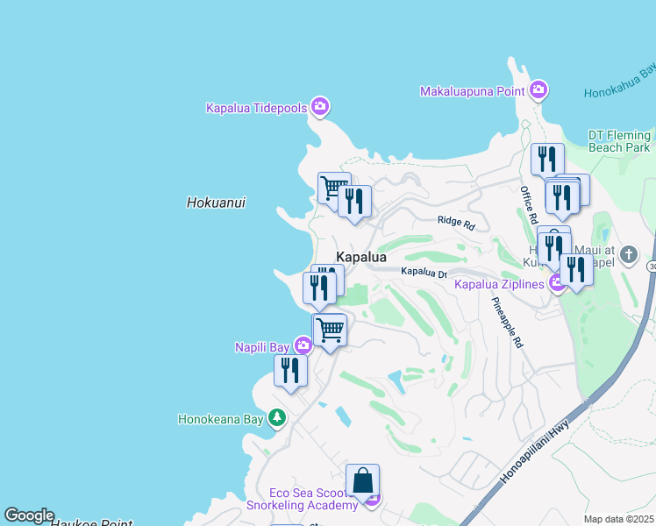
Task: Click the Kapalua Tidepools text label
Action: pos(257,108)
